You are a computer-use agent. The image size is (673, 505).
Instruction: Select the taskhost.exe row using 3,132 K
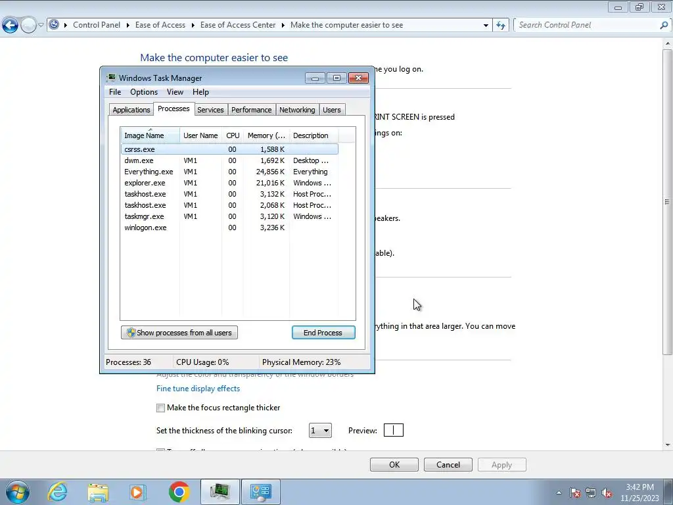pyautogui.click(x=229, y=194)
